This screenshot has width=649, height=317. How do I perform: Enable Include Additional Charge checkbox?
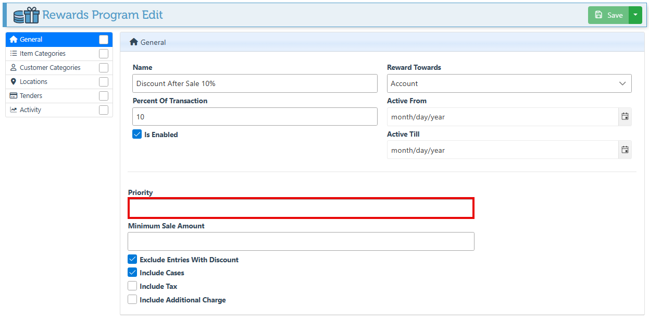[x=132, y=300]
